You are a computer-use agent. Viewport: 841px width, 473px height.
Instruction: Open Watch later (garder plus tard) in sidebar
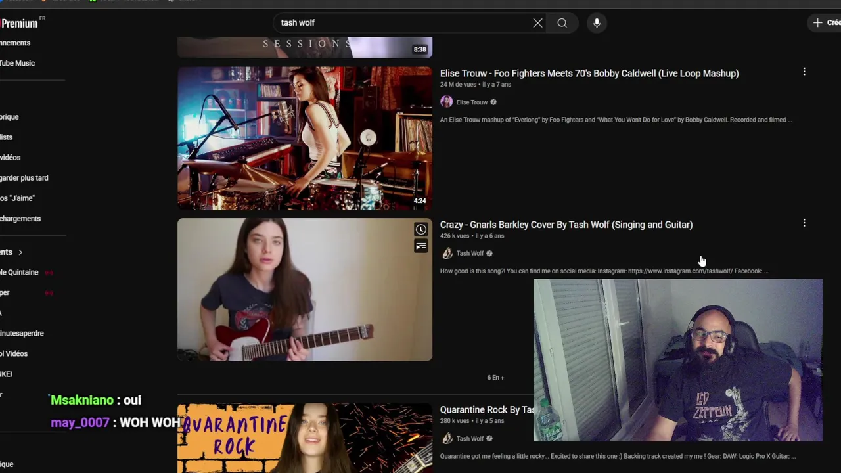[x=24, y=178]
